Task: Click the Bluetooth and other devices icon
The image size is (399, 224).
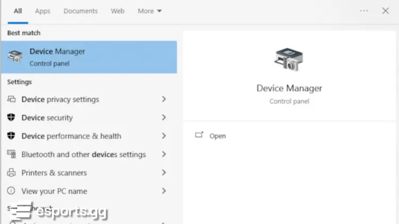Action: [x=11, y=154]
